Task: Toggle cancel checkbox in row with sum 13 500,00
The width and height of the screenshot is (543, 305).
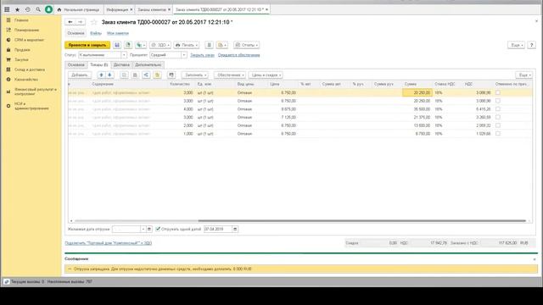Action: click(x=498, y=125)
